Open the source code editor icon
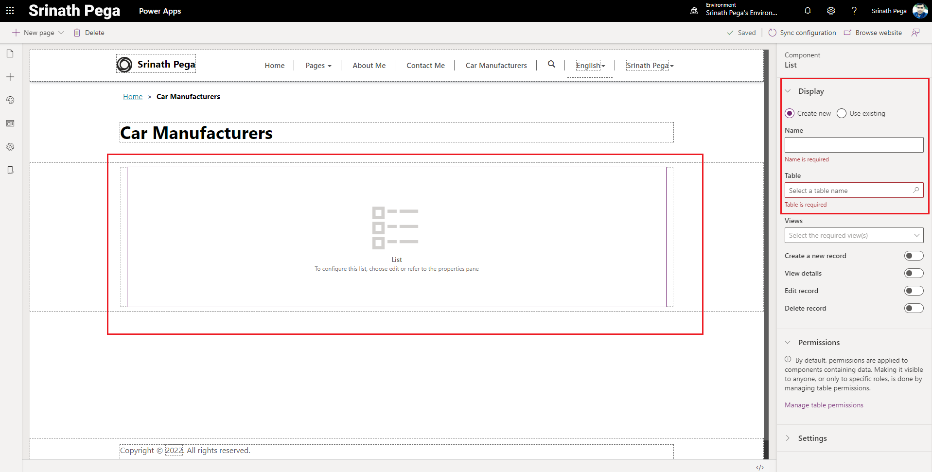 point(759,467)
